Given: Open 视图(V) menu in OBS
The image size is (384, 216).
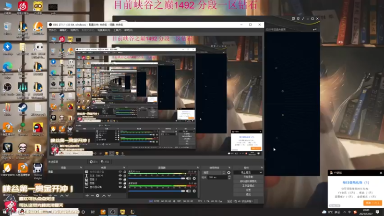Looking at the screenshot, I should (74, 30).
